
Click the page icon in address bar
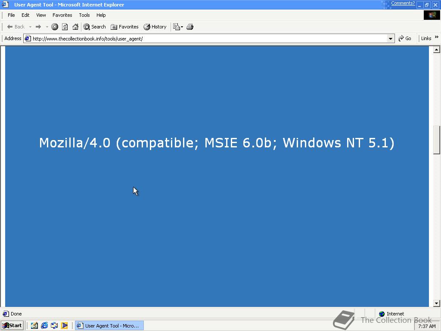click(28, 38)
